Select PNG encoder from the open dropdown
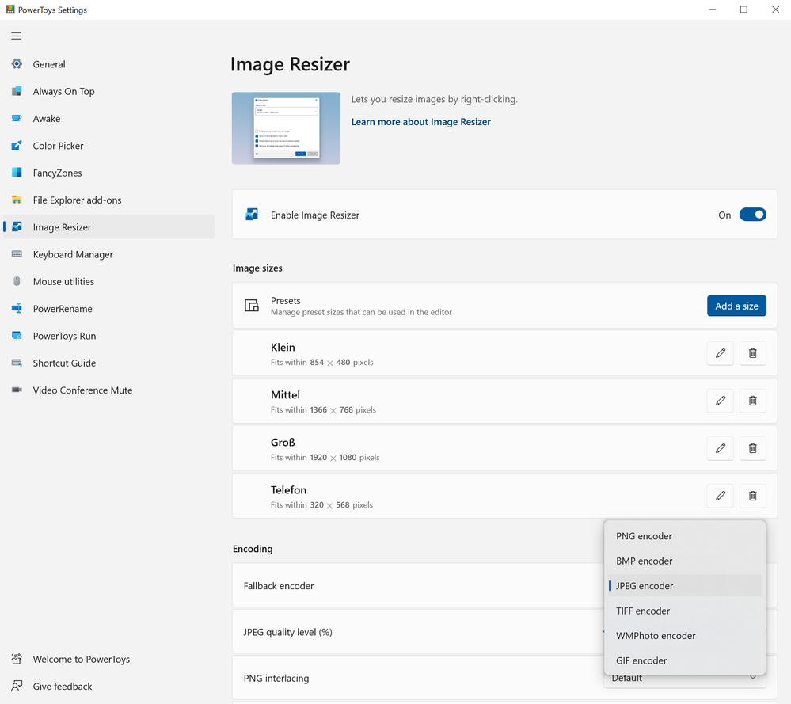Viewport: 791px width, 704px height. (644, 536)
